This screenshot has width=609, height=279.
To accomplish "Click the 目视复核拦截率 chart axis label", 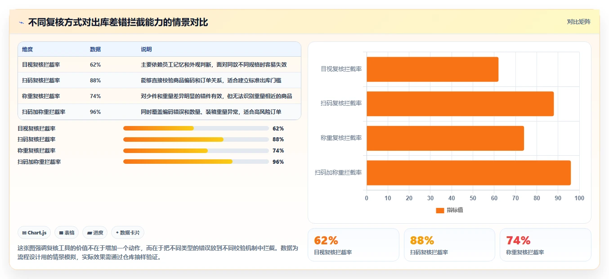I will tap(341, 69).
